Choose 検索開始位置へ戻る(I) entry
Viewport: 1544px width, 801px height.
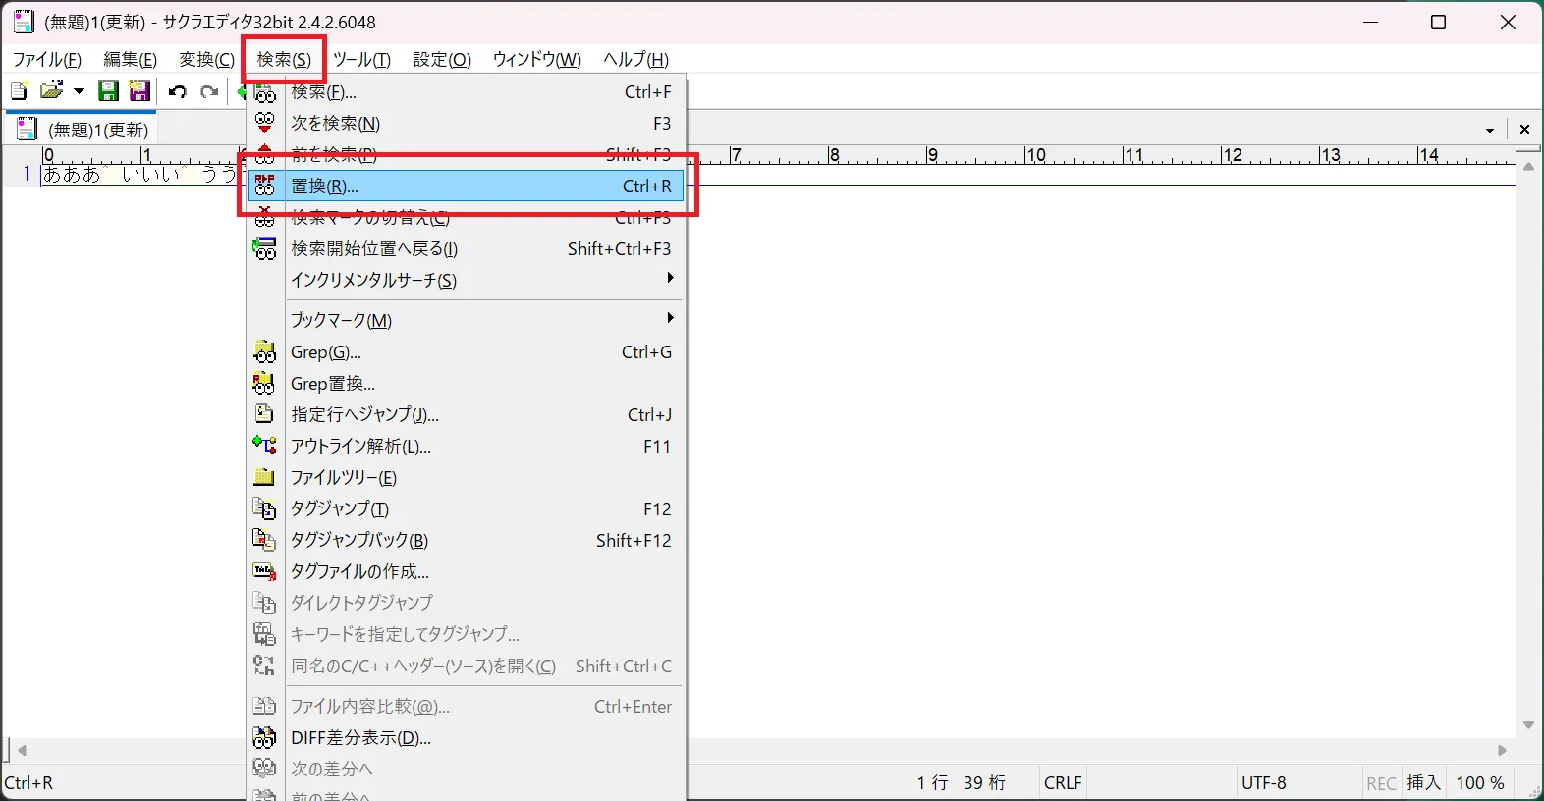click(466, 249)
